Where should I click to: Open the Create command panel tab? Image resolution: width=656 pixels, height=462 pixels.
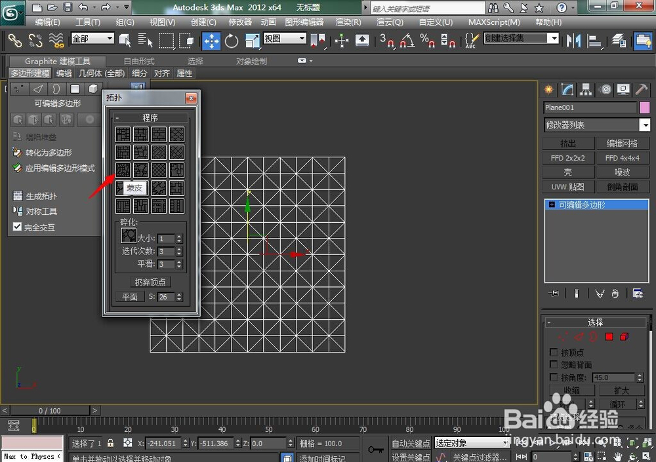click(548, 90)
